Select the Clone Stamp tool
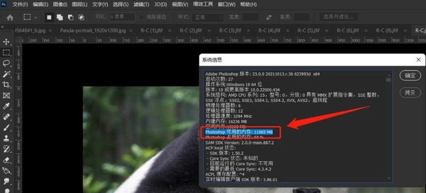 click(6, 138)
